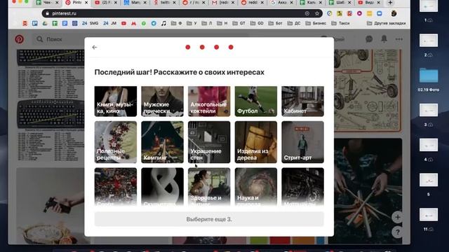The image size is (449, 252).
Task: Select the 'Футбол' interest tile
Action: point(256,101)
